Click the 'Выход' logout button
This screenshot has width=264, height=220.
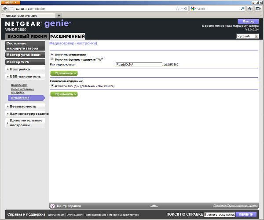[x=248, y=21]
